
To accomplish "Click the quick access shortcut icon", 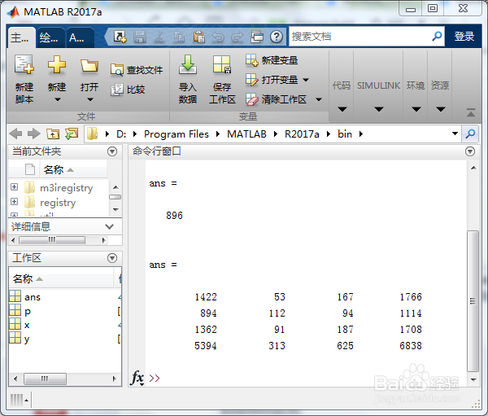I will [120, 37].
